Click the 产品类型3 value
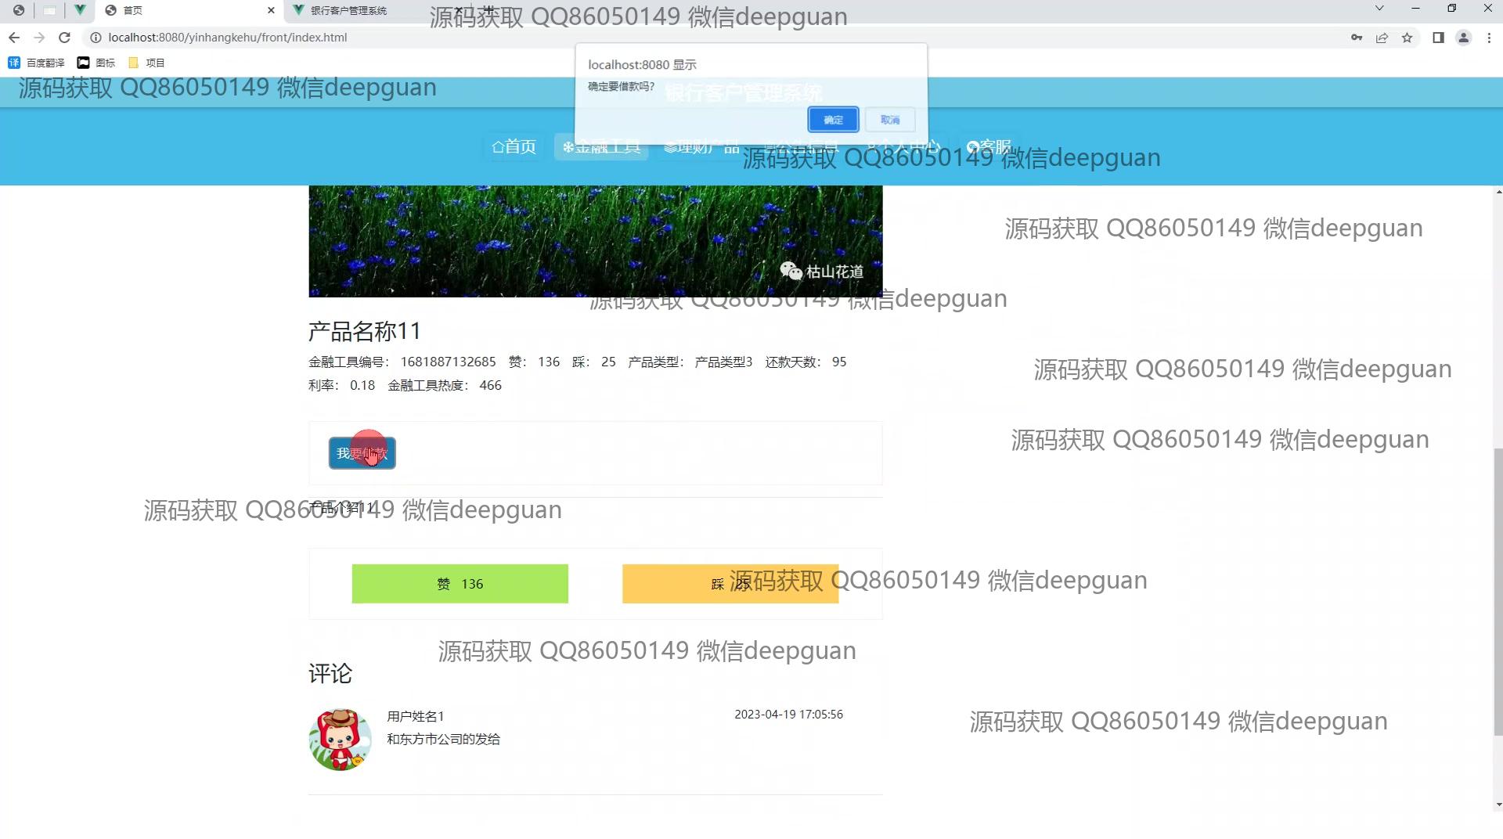 click(723, 362)
